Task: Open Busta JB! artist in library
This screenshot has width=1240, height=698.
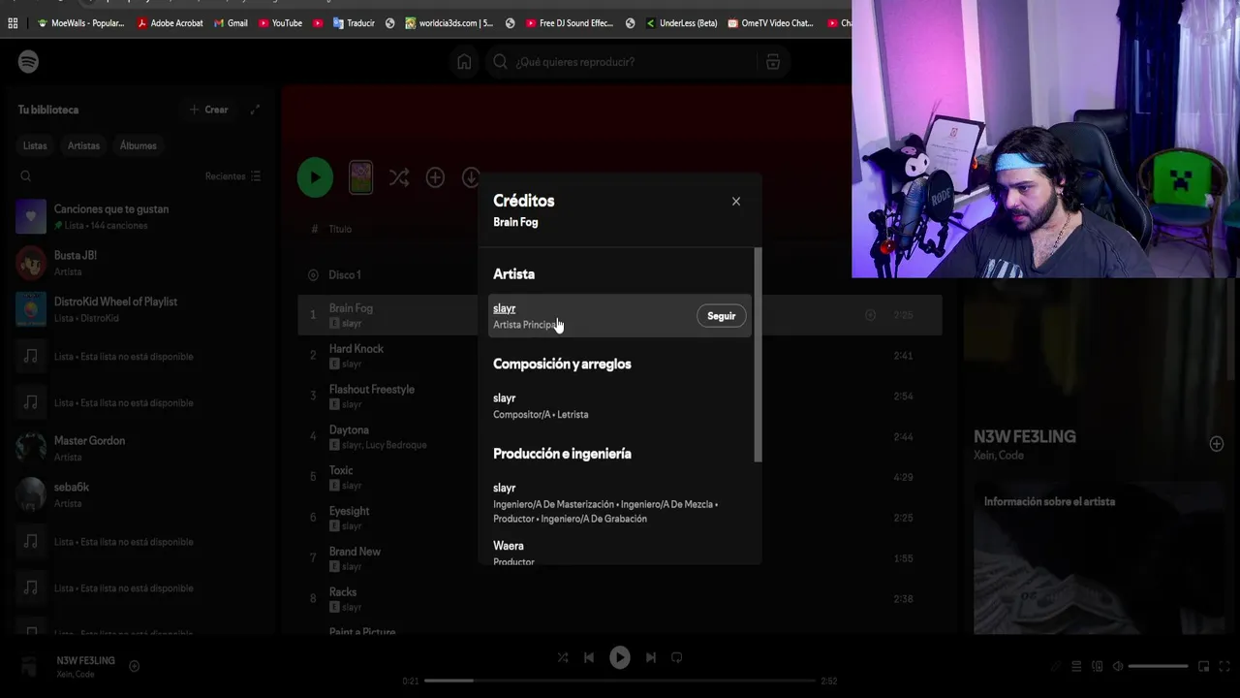Action: [x=140, y=263]
